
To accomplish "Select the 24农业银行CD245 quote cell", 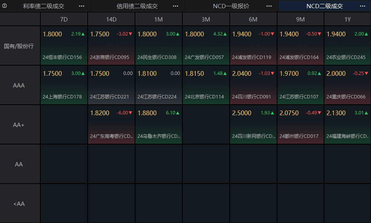I will 348,46.
